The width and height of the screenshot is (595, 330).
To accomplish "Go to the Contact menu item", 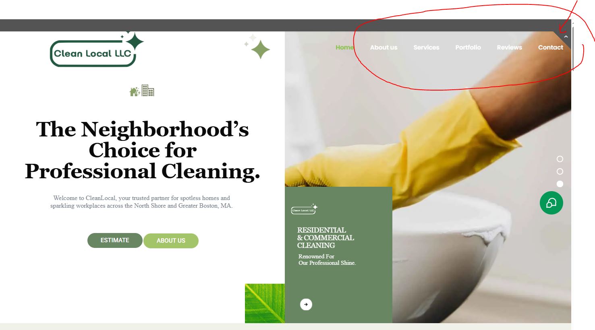I will 551,47.
